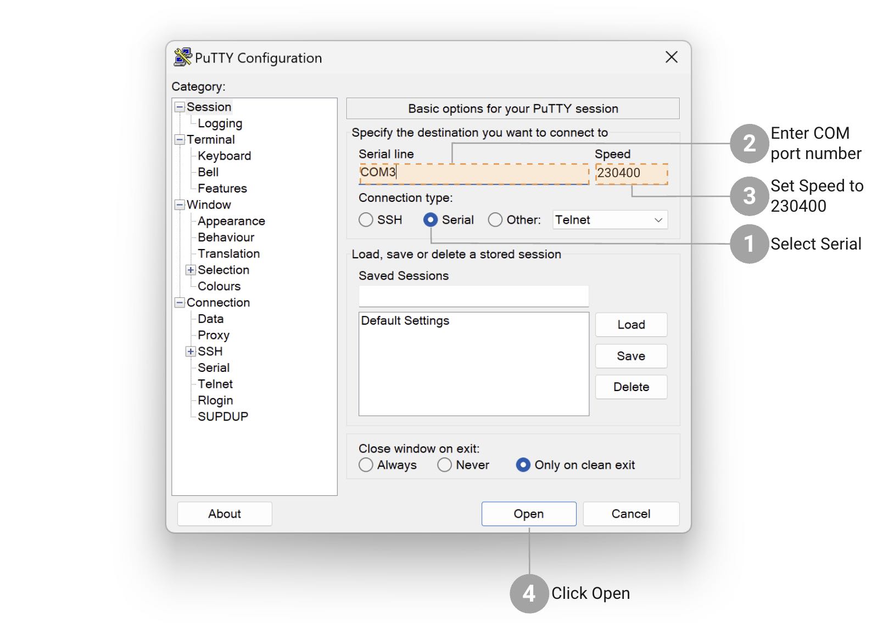The image size is (883, 623).
Task: Open Appearance settings in the tree
Action: coord(231,221)
